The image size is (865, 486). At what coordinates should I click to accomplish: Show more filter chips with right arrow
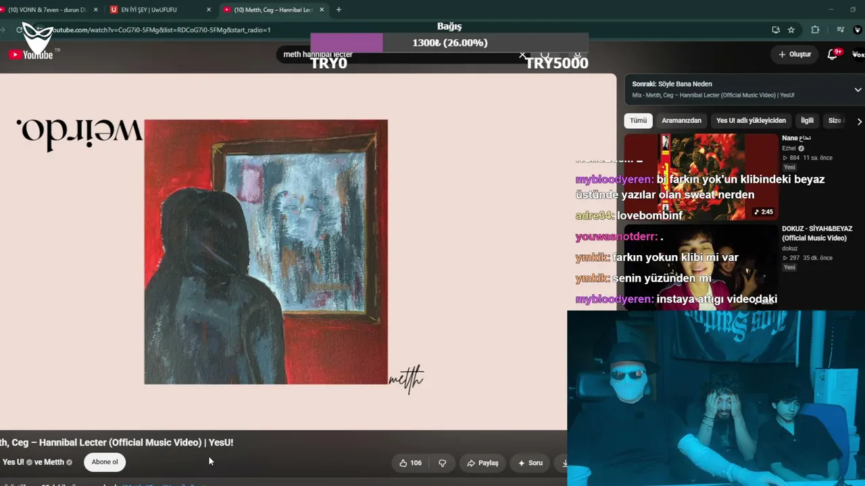(859, 122)
